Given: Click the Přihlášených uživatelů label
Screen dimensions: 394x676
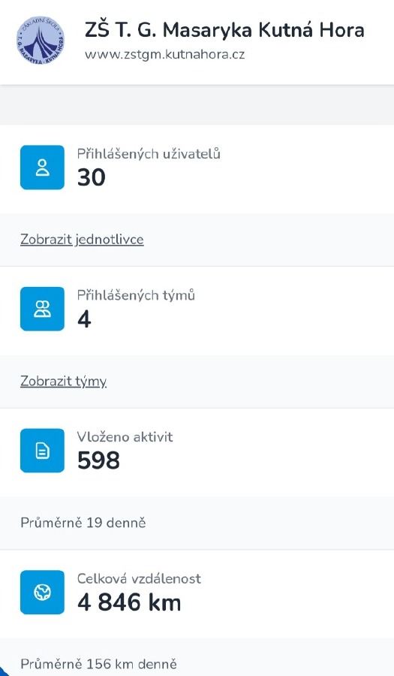Looking at the screenshot, I should coord(149,154).
